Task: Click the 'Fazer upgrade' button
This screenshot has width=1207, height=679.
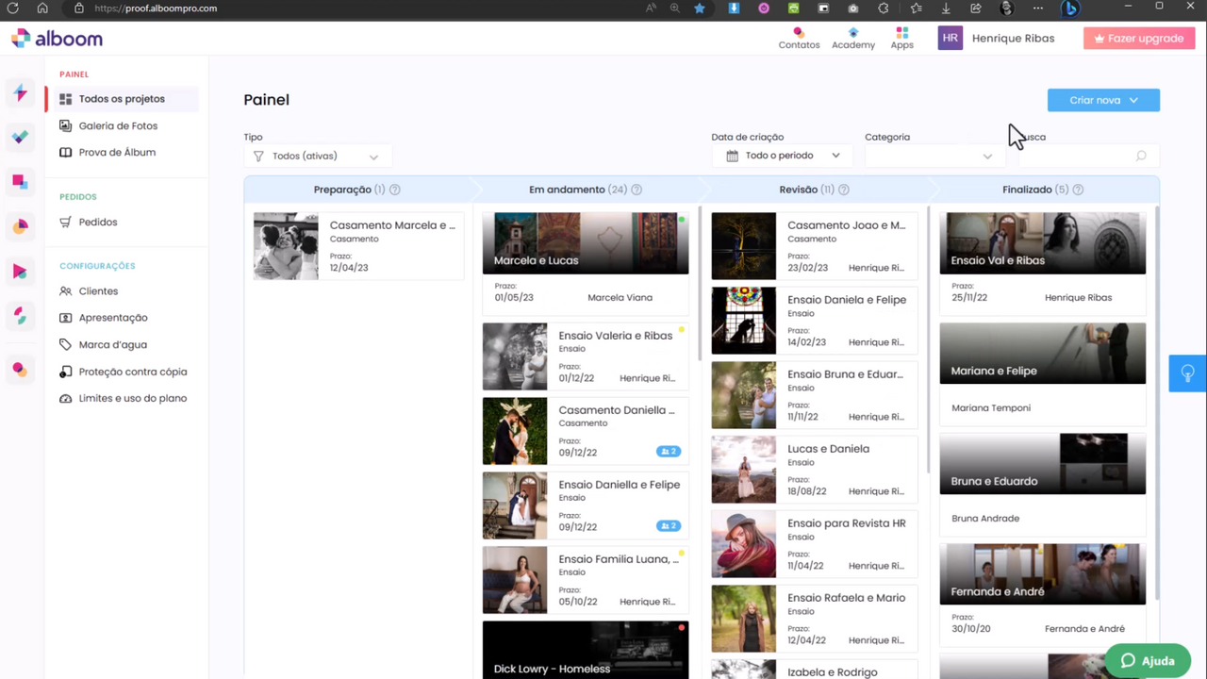Action: point(1139,39)
